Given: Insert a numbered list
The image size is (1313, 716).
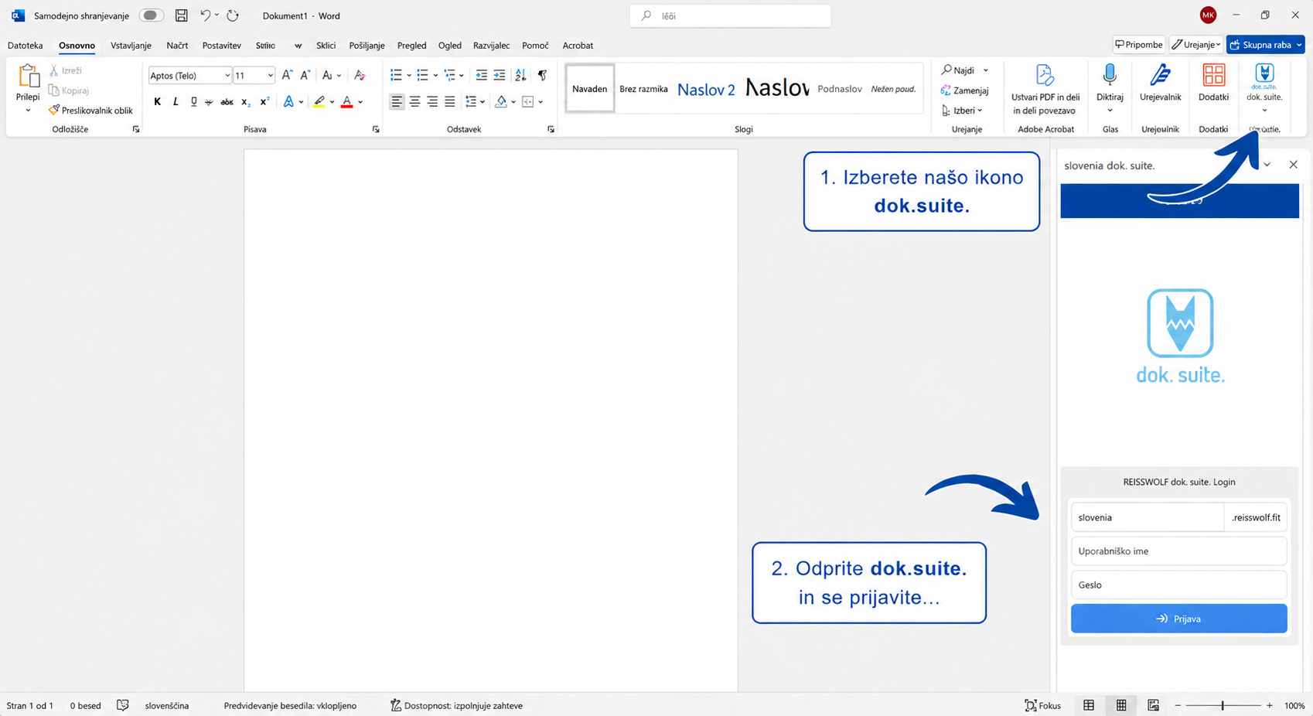Looking at the screenshot, I should [422, 75].
